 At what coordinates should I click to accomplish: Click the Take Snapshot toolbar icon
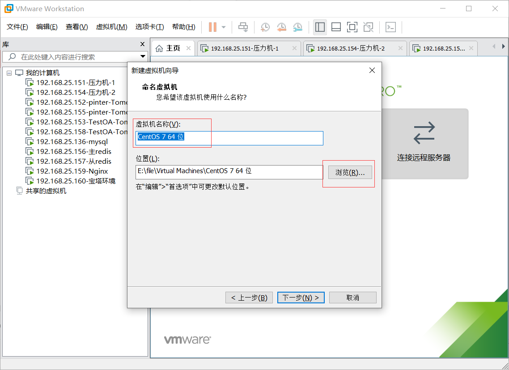click(x=265, y=27)
